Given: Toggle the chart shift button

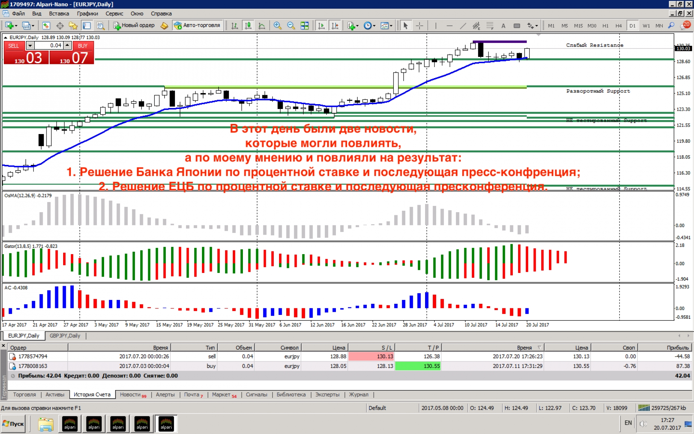Looking at the screenshot, I should pos(335,26).
